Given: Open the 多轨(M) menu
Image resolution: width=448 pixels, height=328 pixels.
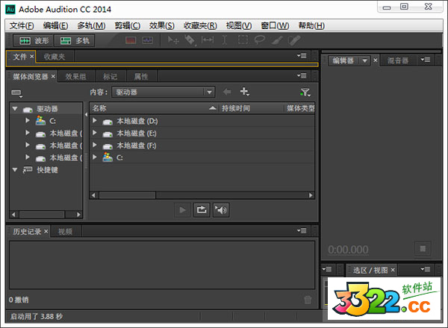Looking at the screenshot, I should pos(91,25).
